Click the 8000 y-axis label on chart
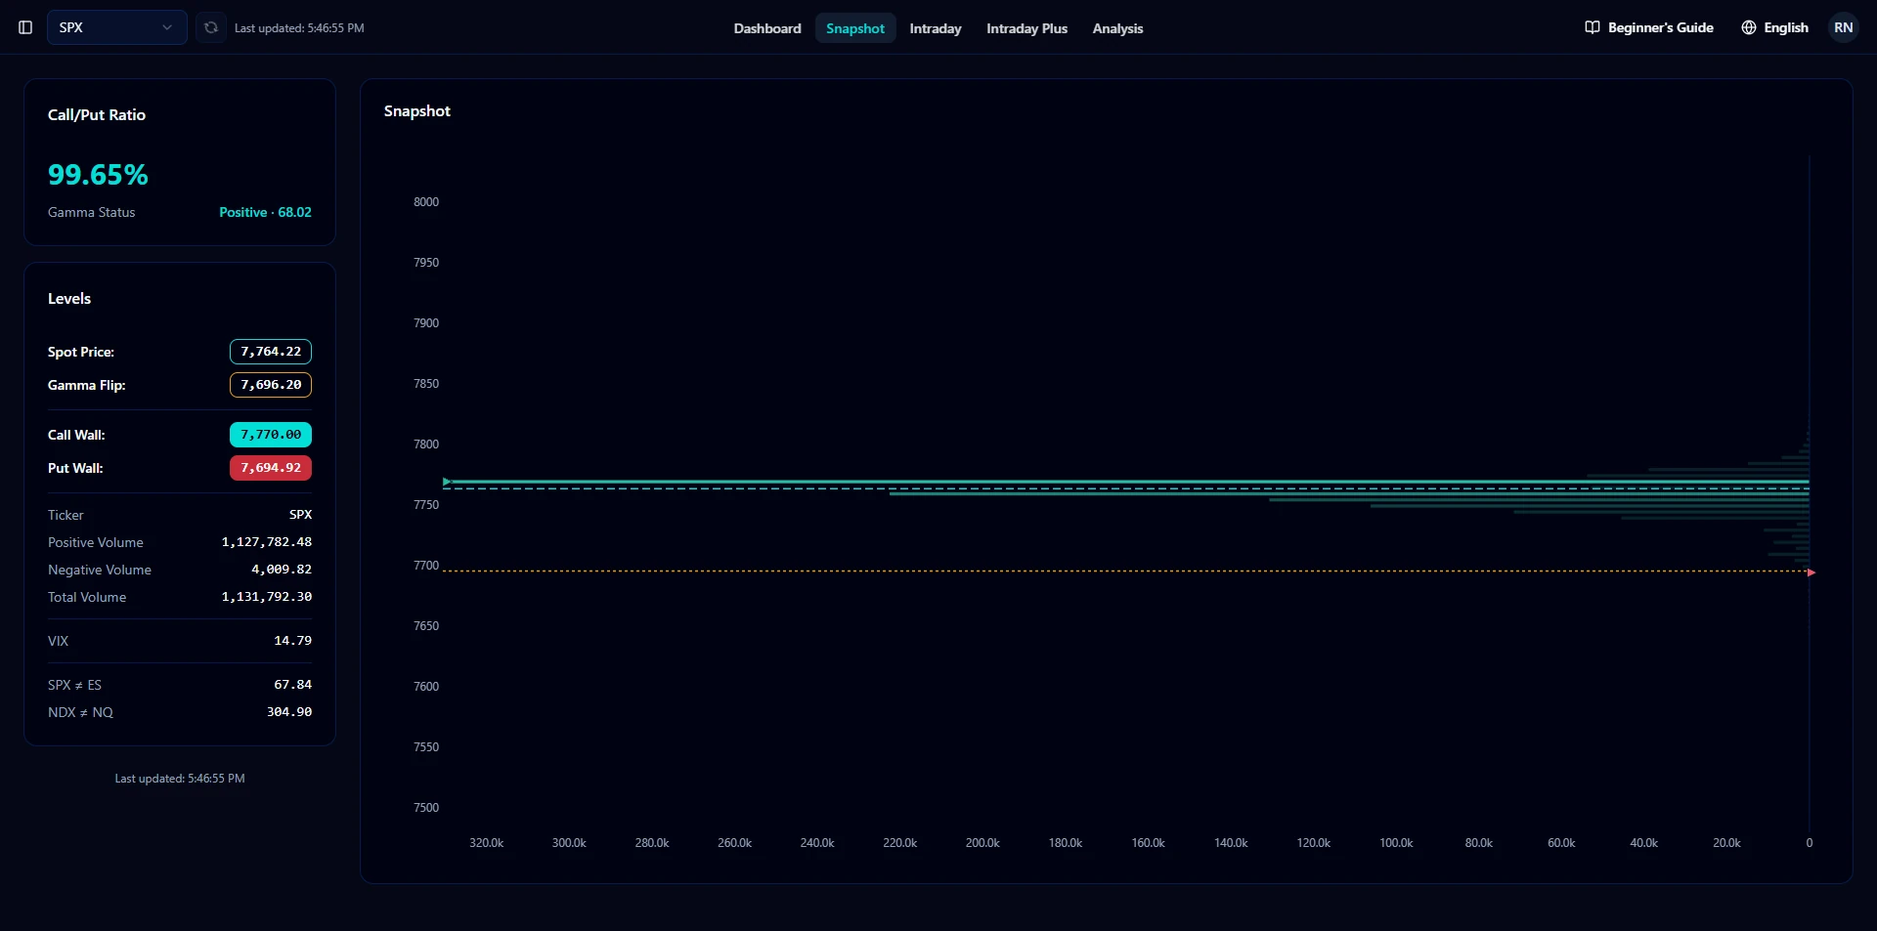Image resolution: width=1877 pixels, height=931 pixels. click(426, 202)
